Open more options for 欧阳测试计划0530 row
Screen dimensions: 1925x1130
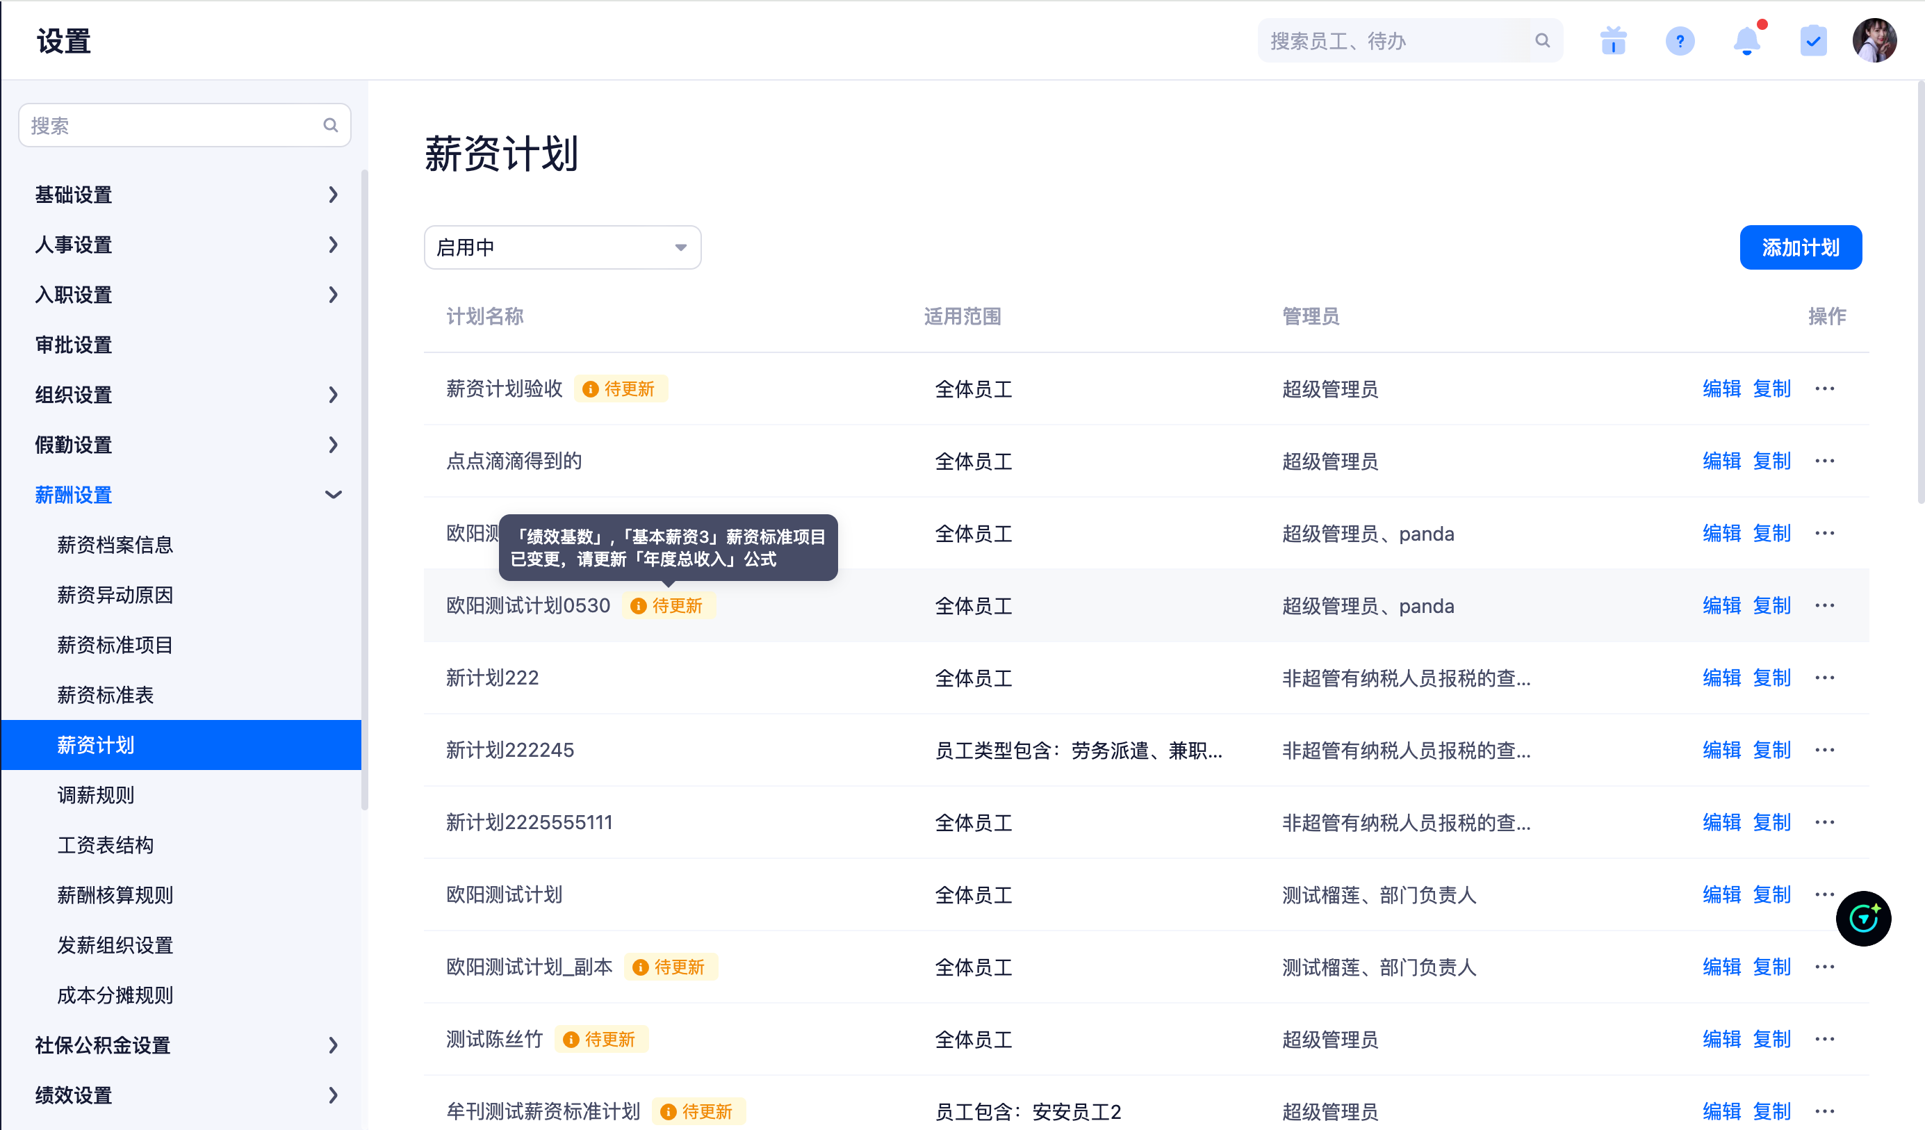click(x=1824, y=605)
